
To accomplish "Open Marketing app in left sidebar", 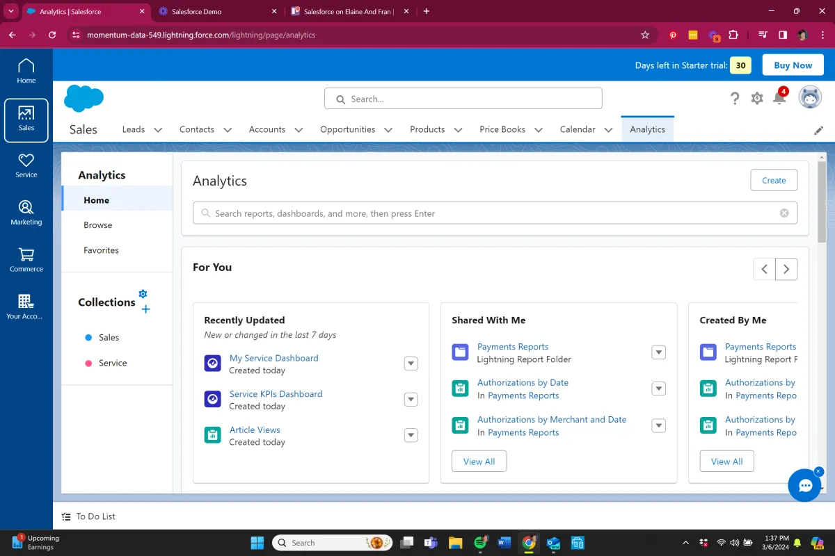I will pos(26,212).
